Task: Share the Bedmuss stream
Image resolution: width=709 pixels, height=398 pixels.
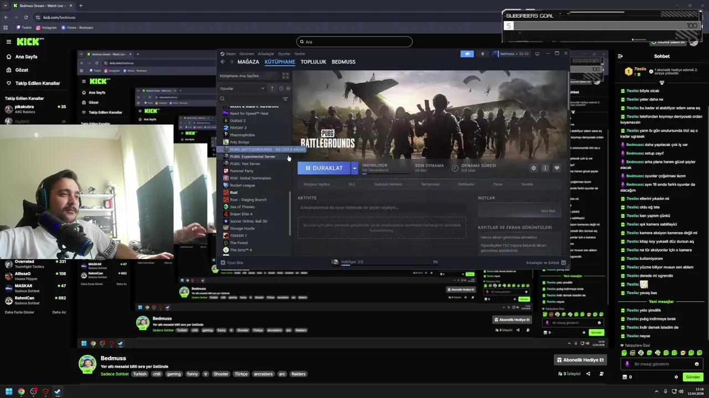Action: (x=588, y=374)
